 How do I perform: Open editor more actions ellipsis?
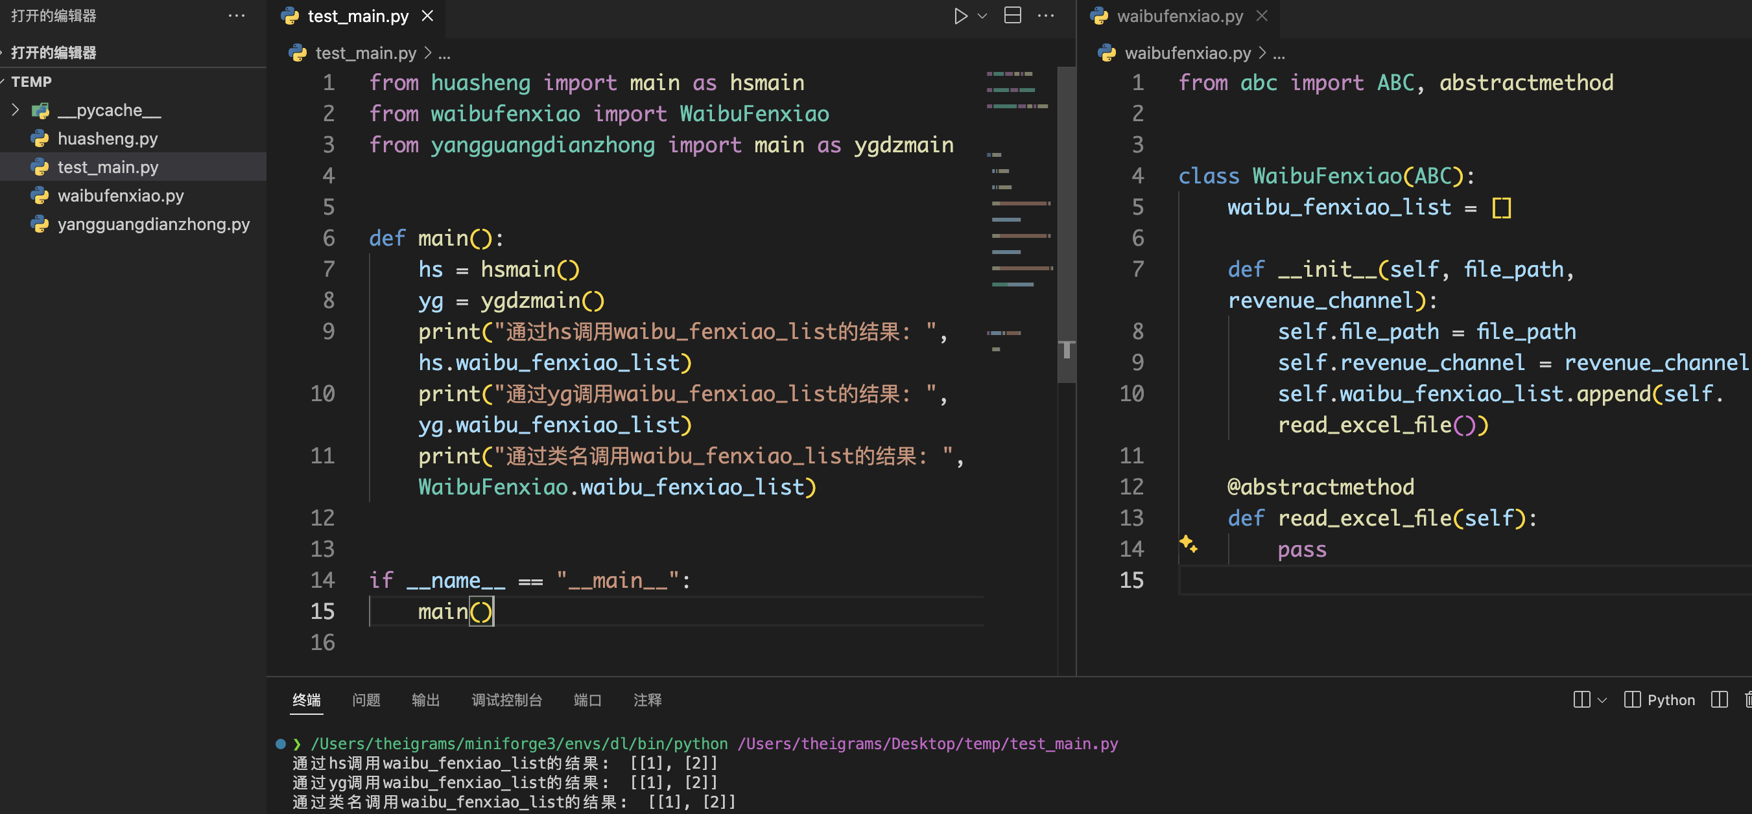tap(1046, 16)
